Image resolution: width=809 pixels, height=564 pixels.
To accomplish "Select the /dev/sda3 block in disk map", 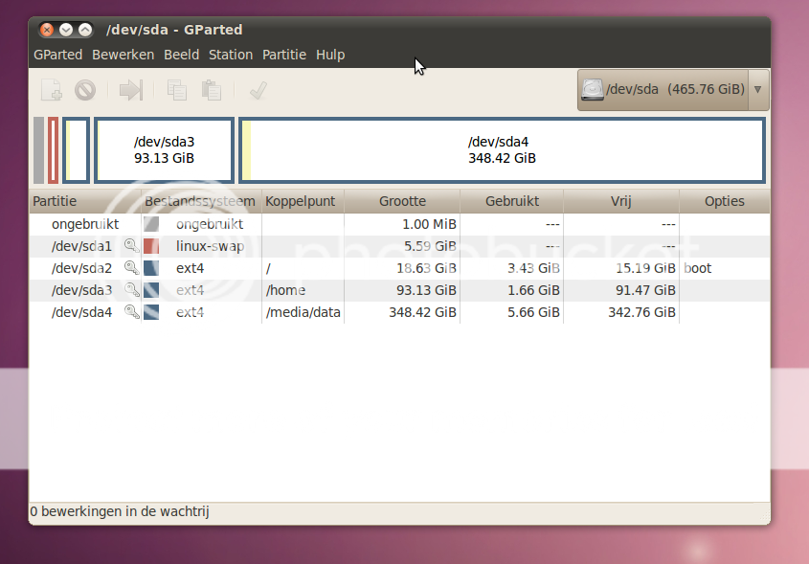I will [164, 149].
